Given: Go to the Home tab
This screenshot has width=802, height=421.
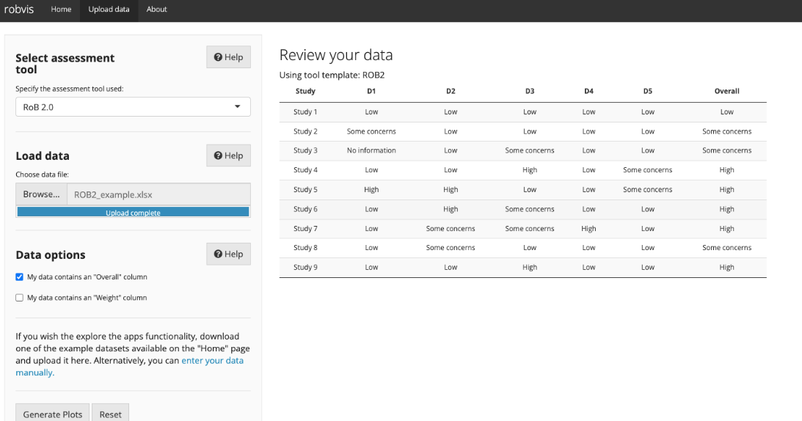Looking at the screenshot, I should coord(61,10).
